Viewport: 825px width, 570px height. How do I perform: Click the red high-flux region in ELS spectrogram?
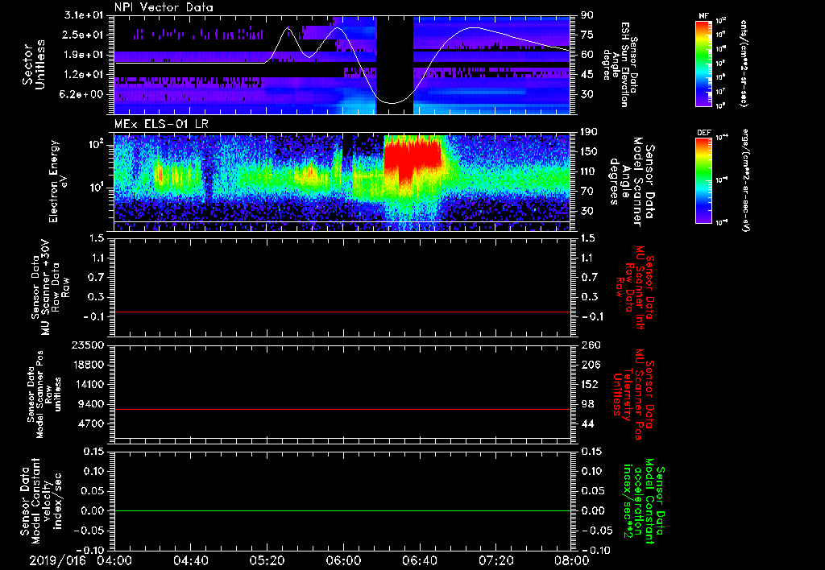(412, 158)
